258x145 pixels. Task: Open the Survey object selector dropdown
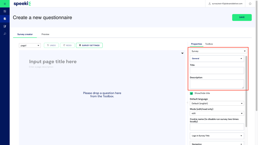pos(218,51)
